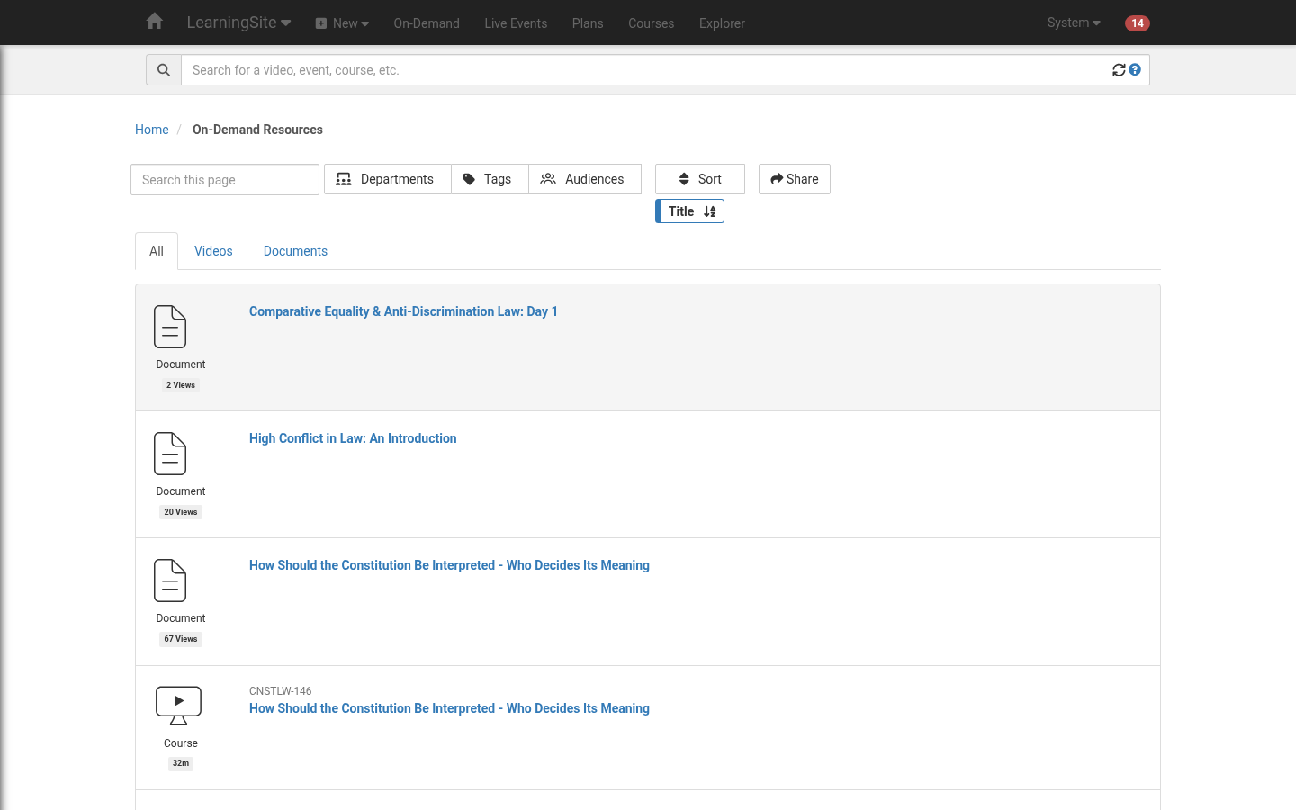
Task: Focus the Search this page field
Action: [x=225, y=180]
